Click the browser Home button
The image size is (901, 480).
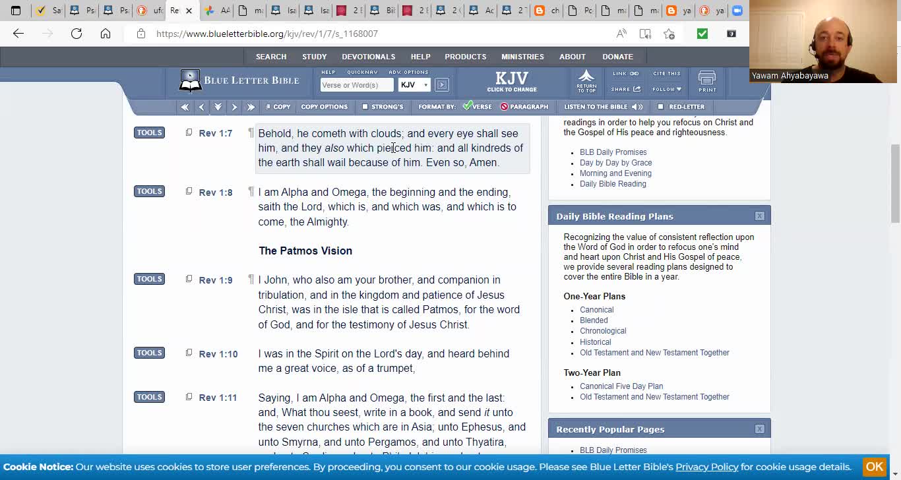[106, 34]
